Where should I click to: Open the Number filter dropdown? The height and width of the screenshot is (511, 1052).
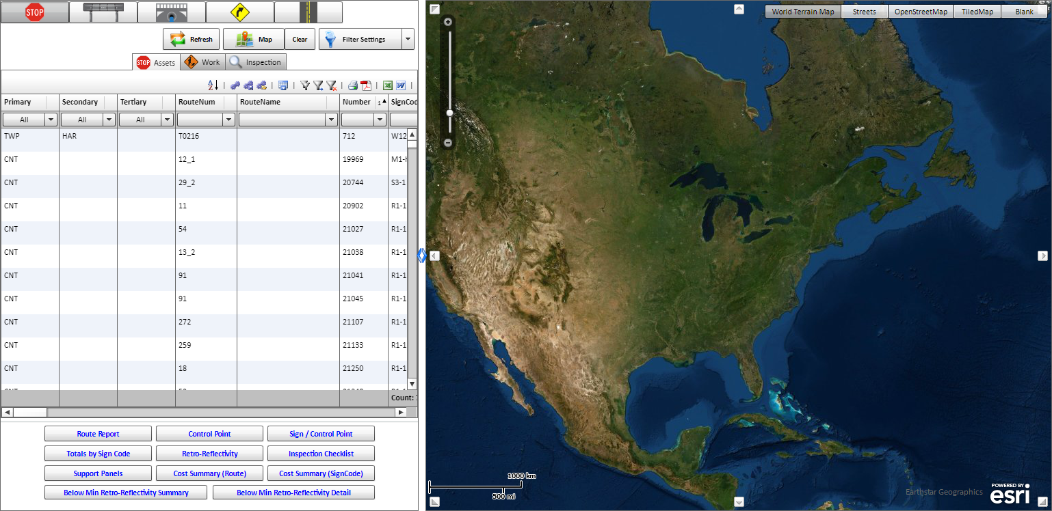pos(380,120)
